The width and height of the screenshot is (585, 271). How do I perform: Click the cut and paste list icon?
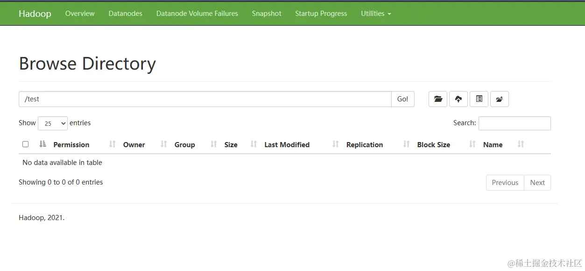pos(479,99)
